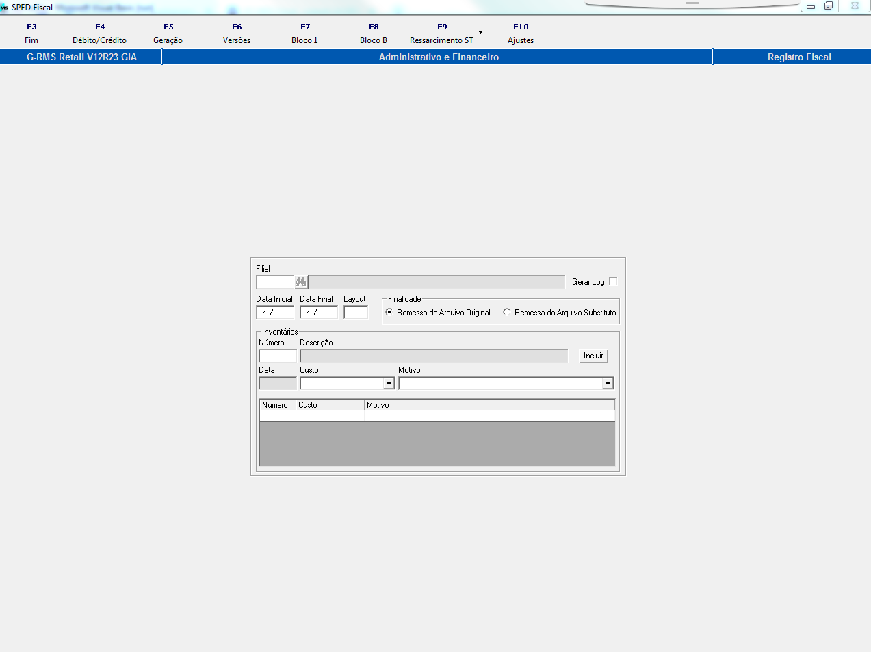Open F4 Débito/Crédito

[x=100, y=34]
